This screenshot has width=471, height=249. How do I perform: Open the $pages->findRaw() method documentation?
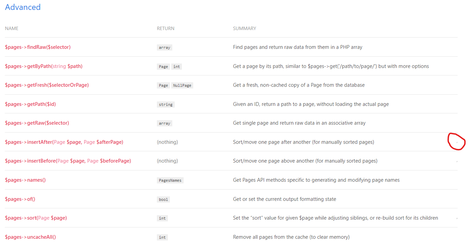coord(38,47)
